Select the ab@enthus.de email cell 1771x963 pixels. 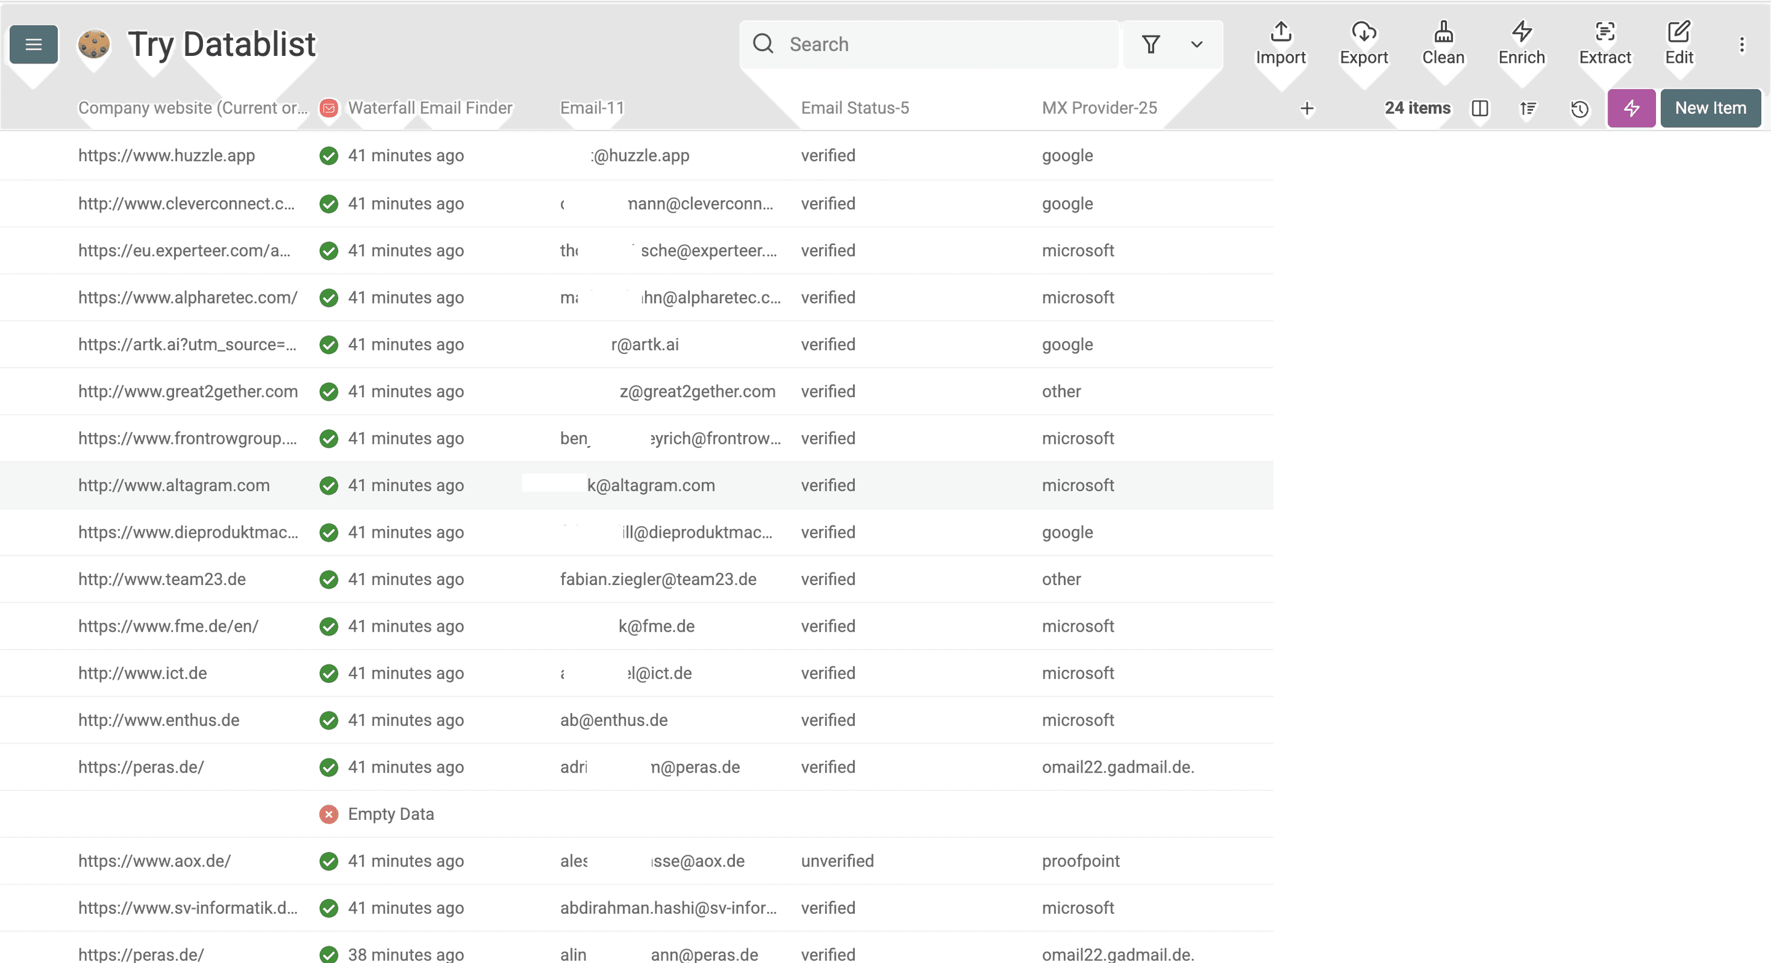click(x=613, y=720)
